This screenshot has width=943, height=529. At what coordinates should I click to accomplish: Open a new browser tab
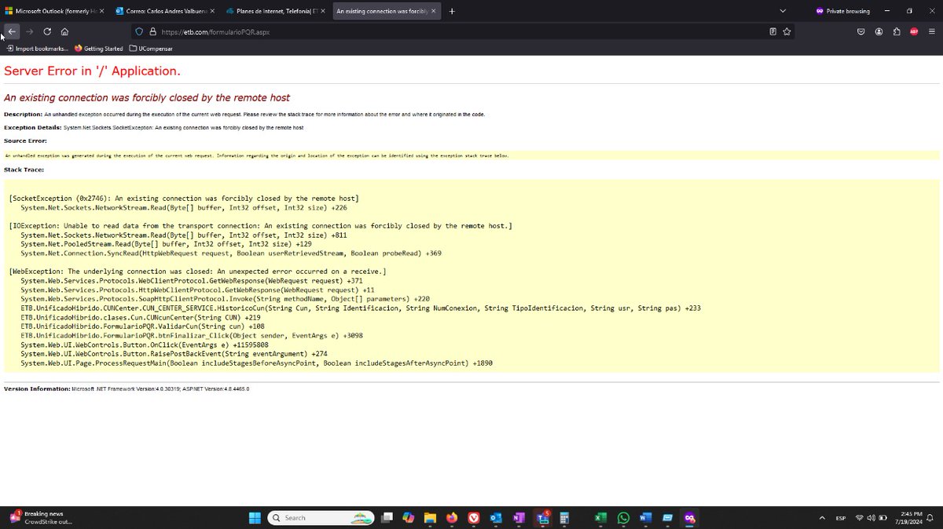(x=451, y=11)
